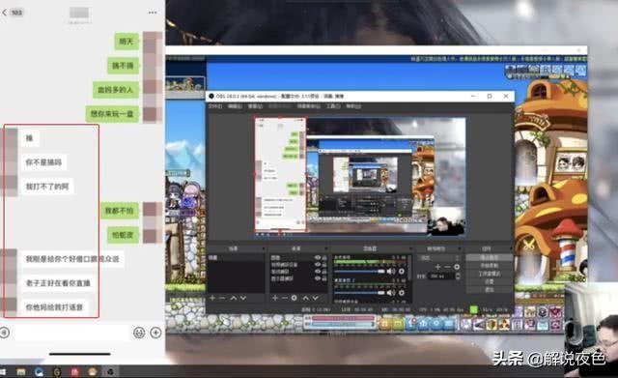Viewport: 618px width, 378px height.
Task: Open the 文件 menu in OBS
Action: click(x=214, y=106)
